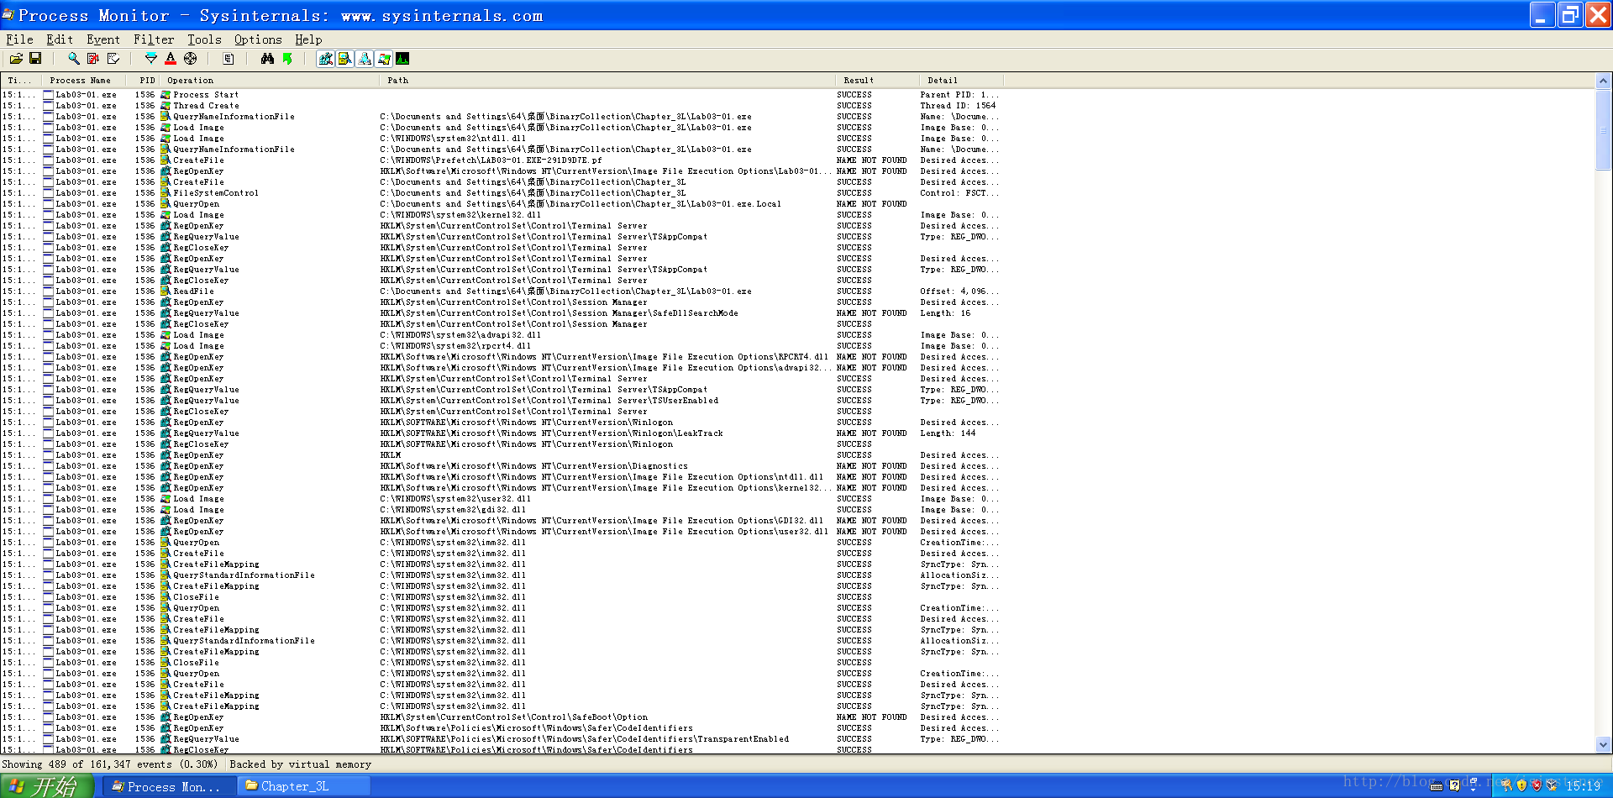
Task: Click the Detail column header
Action: 961,81
